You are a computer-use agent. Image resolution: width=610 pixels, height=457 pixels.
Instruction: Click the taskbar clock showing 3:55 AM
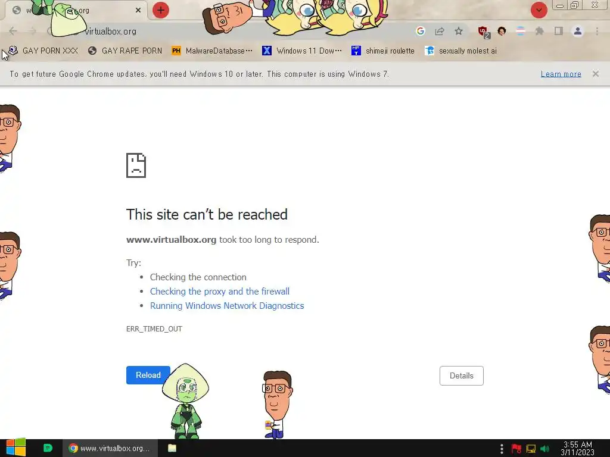577,449
